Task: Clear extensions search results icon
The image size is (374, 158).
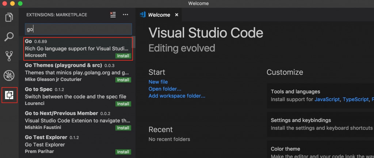Action: tap(113, 15)
